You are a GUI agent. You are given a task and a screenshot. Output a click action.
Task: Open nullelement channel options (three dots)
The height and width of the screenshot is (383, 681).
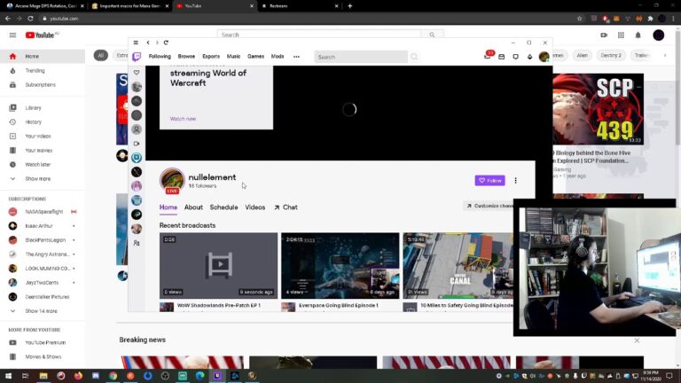click(x=515, y=180)
